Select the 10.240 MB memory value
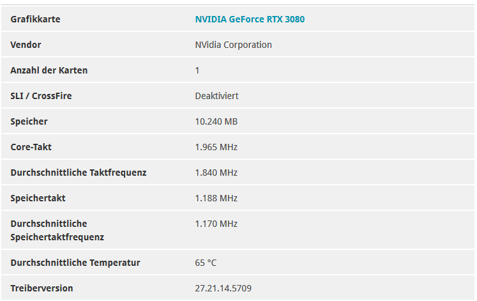477x301 pixels. pos(216,121)
